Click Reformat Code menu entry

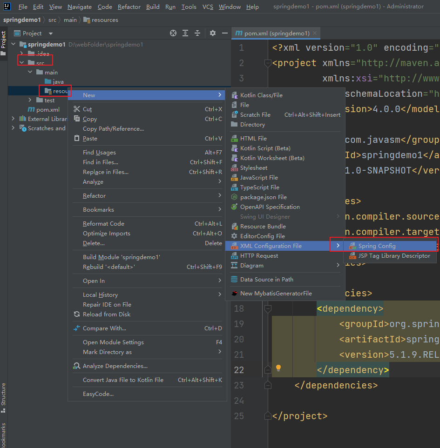coord(147,224)
